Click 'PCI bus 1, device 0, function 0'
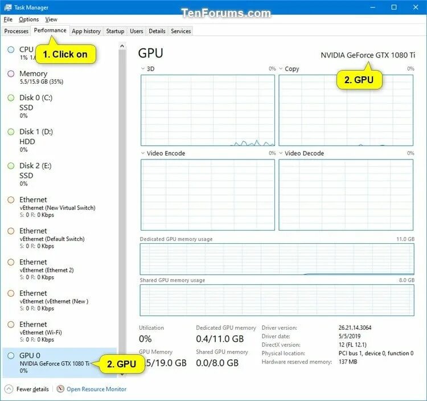 376,353
